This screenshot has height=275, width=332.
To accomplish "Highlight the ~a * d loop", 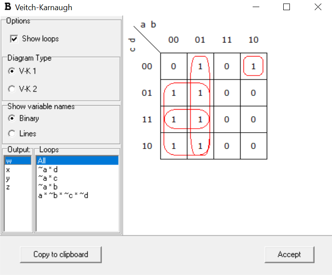I will (x=48, y=170).
